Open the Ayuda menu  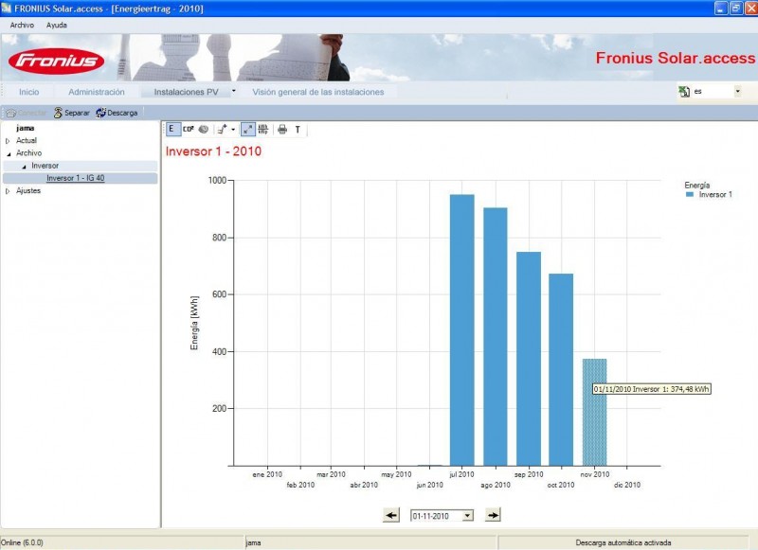(57, 26)
